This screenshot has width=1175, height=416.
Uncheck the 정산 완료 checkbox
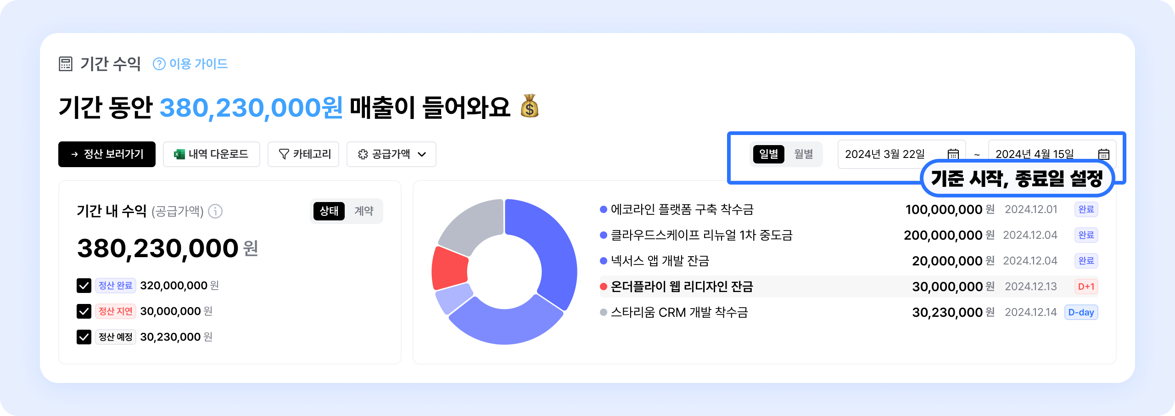point(84,286)
